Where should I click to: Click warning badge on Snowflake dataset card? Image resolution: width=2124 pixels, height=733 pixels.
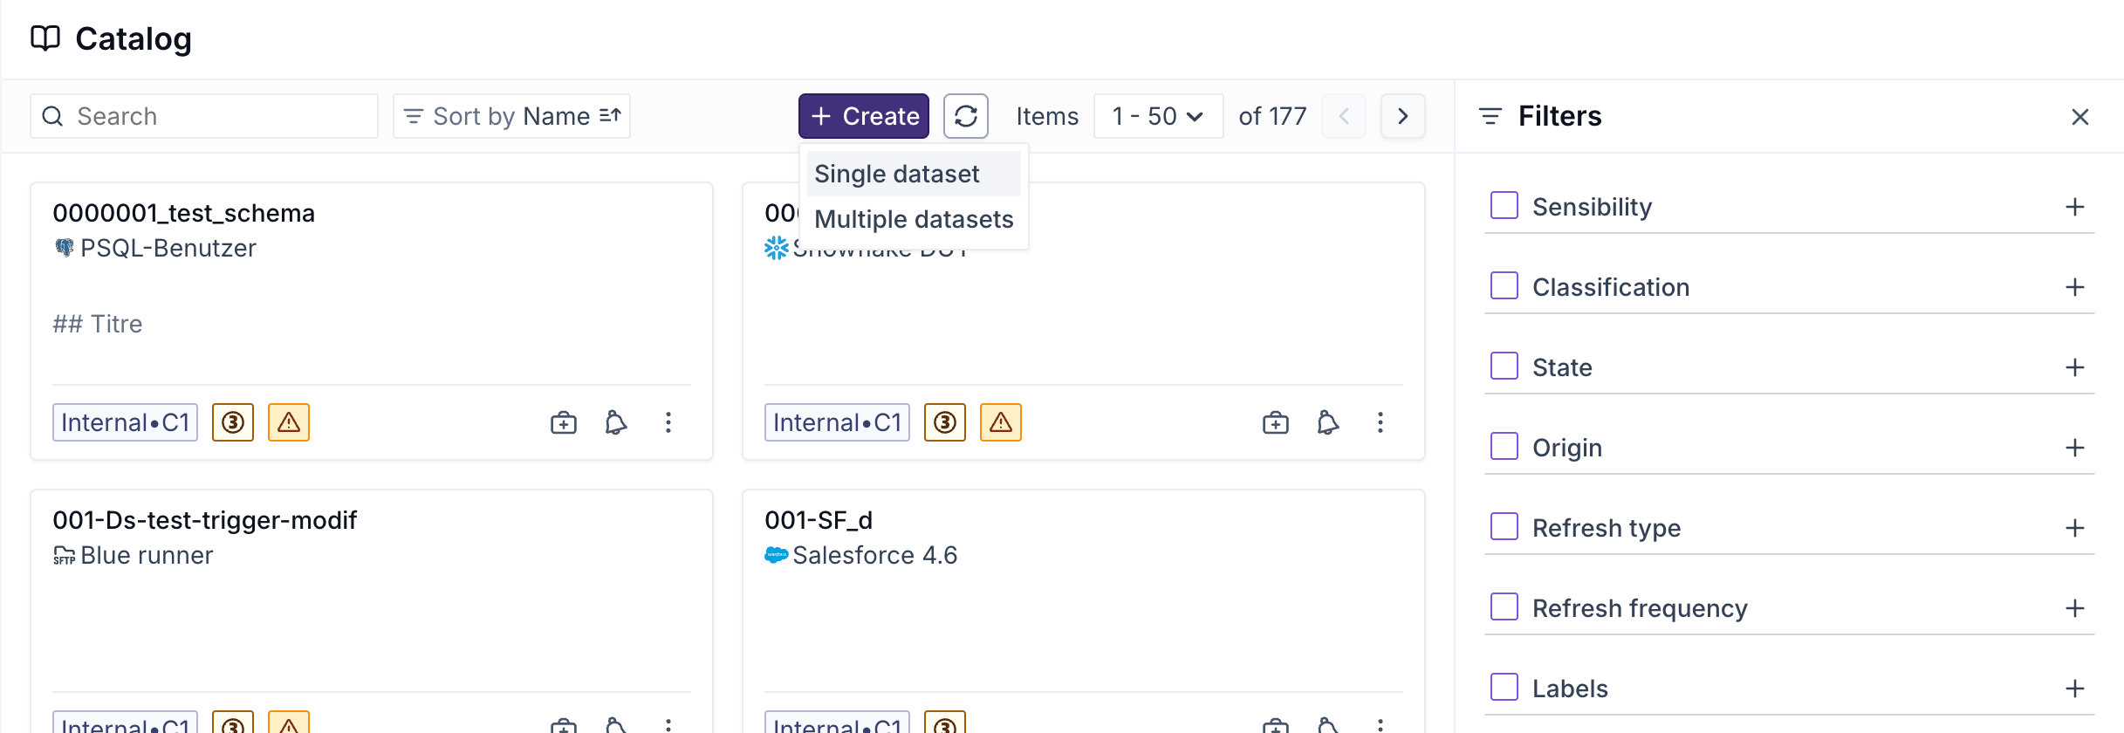coord(1001,422)
